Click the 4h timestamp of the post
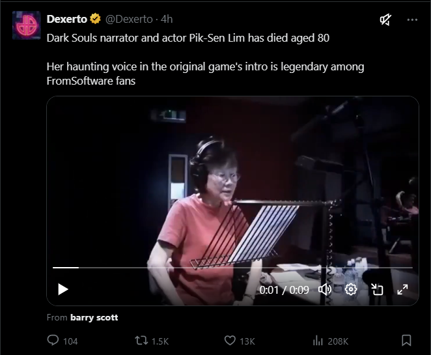This screenshot has width=431, height=355. coord(167,20)
